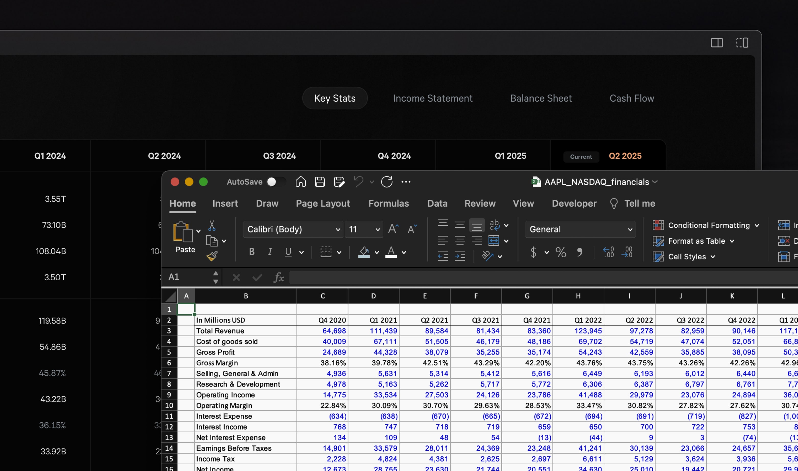
Task: Click the Redo icon
Action: tap(387, 182)
